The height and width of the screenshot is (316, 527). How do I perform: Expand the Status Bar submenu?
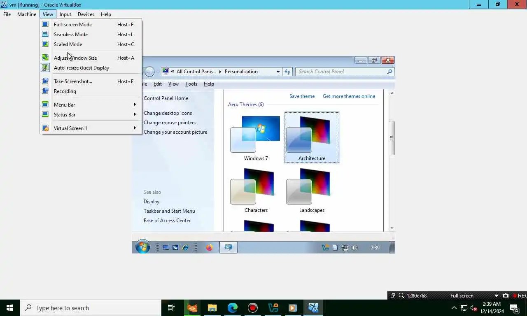91,114
